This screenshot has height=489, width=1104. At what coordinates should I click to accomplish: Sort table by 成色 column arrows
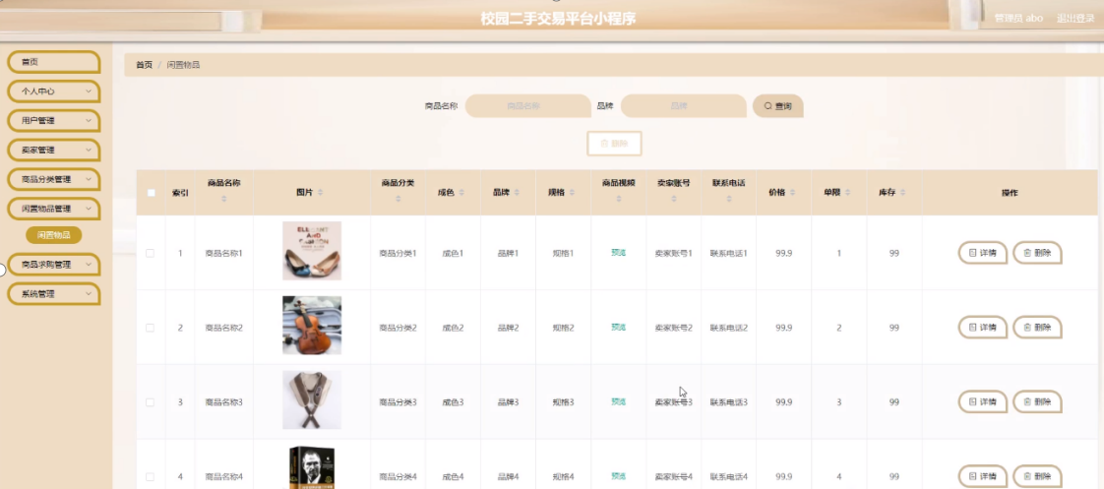point(461,193)
